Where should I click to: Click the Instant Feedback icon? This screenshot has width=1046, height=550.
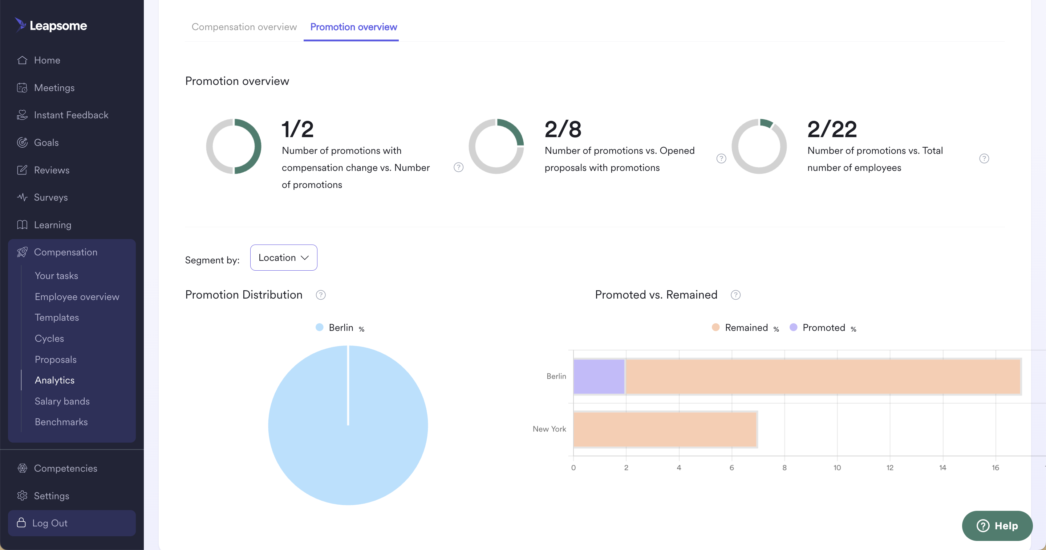pos(22,115)
